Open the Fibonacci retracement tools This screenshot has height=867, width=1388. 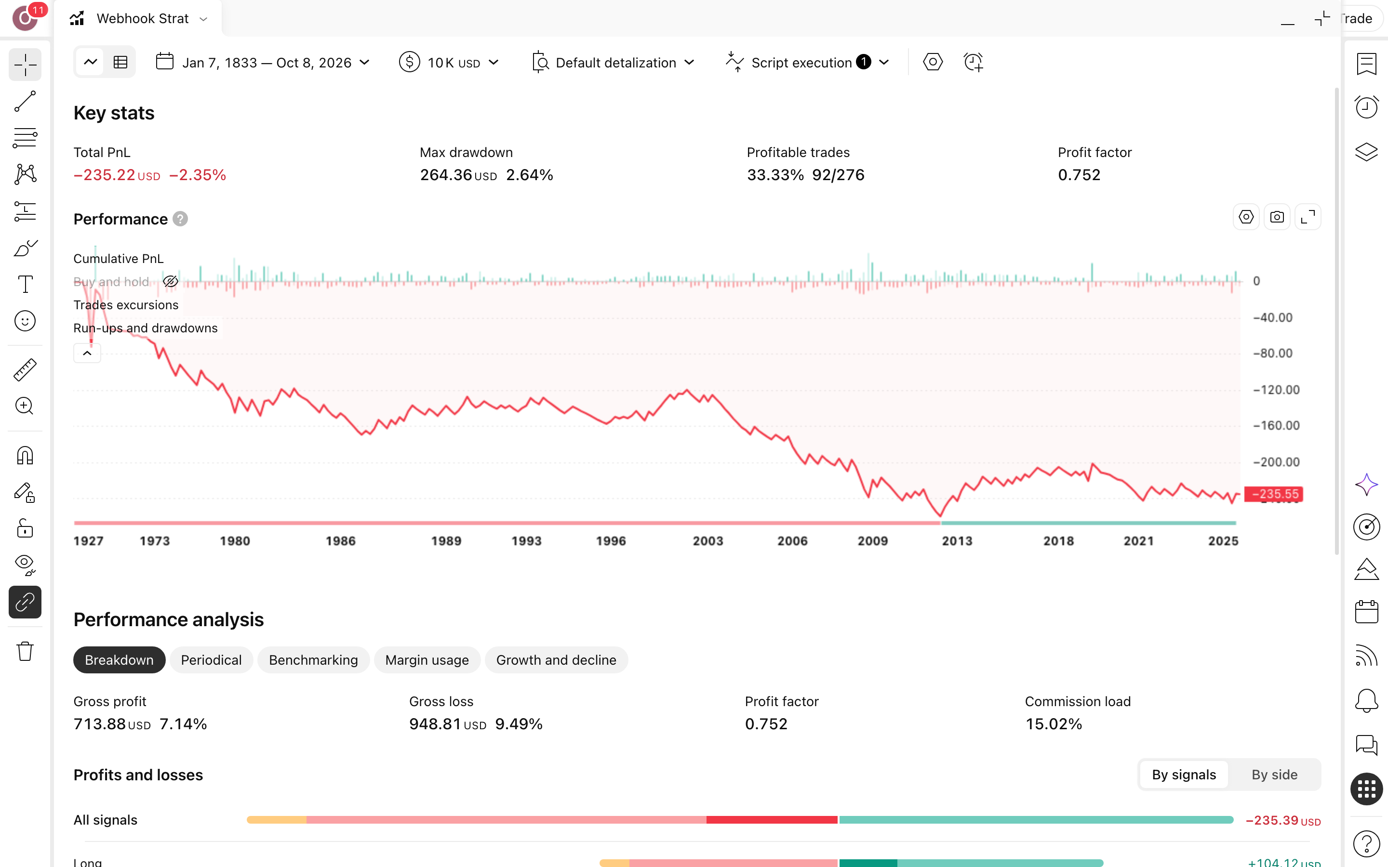(x=25, y=138)
